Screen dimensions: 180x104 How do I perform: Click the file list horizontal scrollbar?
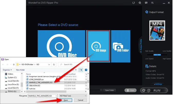46,91
